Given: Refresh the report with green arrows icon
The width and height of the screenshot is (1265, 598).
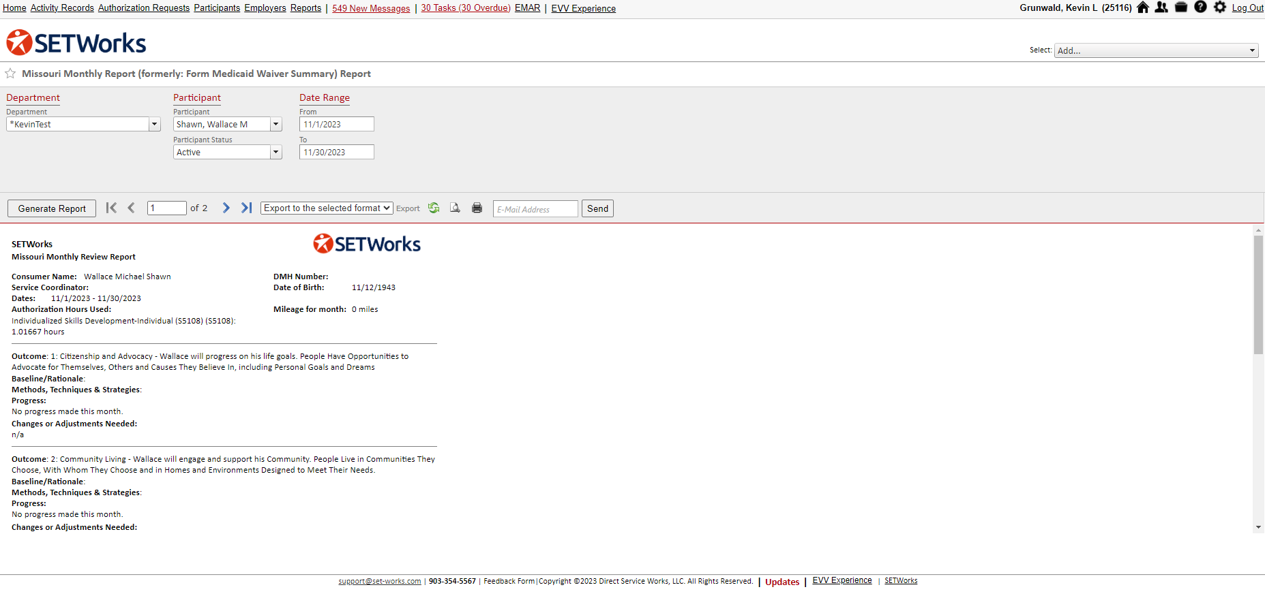Looking at the screenshot, I should (434, 208).
